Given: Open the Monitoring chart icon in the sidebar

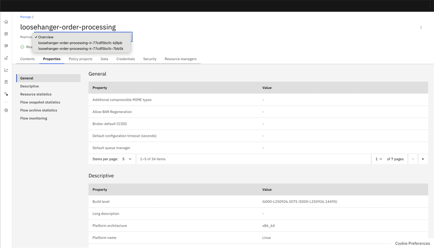Looking at the screenshot, I should pyautogui.click(x=6, y=70).
